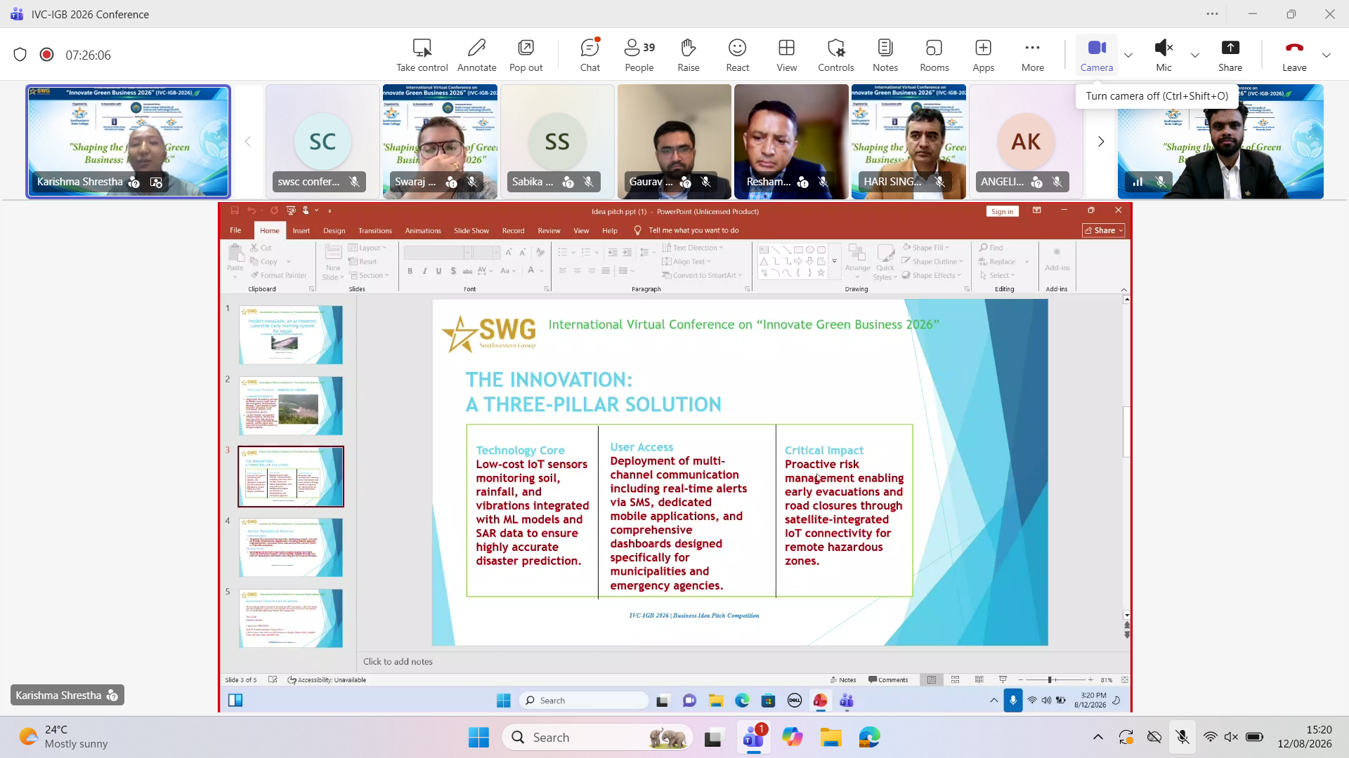Select slide 5 thumbnail
Image resolution: width=1349 pixels, height=758 pixels.
[x=291, y=618]
